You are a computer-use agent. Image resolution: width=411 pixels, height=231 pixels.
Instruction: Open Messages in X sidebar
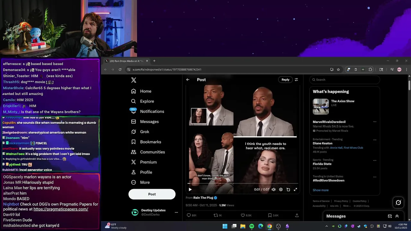145,122
